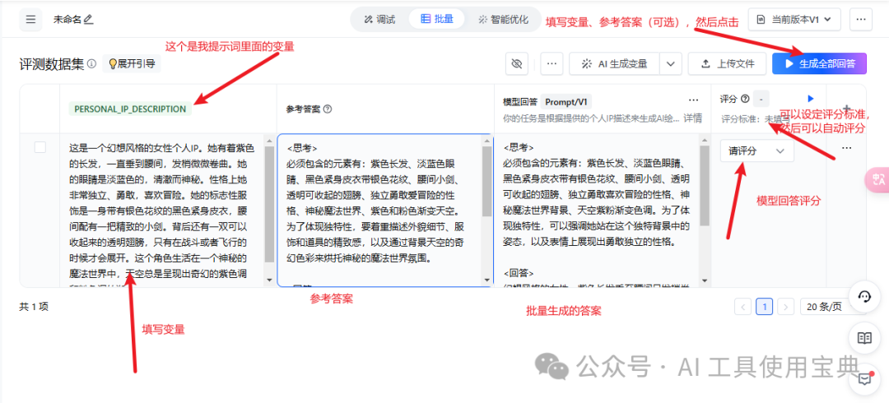Click the plus icon to add a column
The width and height of the screenshot is (889, 403).
[x=846, y=109]
